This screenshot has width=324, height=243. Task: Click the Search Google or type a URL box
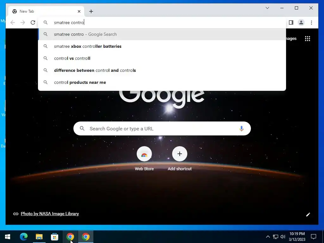[x=162, y=128]
